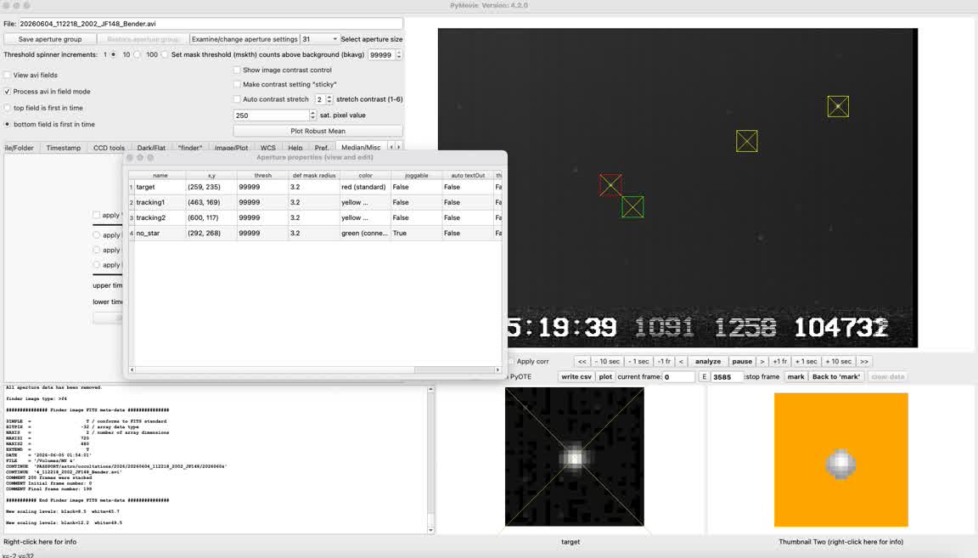Choose threshold spinner increment of 1
The image size is (978, 558).
tap(114, 55)
